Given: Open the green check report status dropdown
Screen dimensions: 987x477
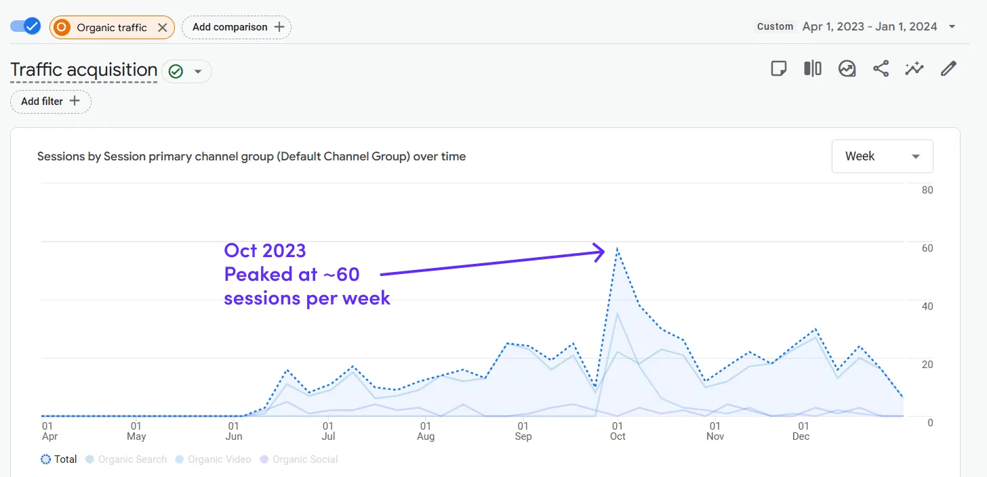Looking at the screenshot, I should pyautogui.click(x=186, y=71).
